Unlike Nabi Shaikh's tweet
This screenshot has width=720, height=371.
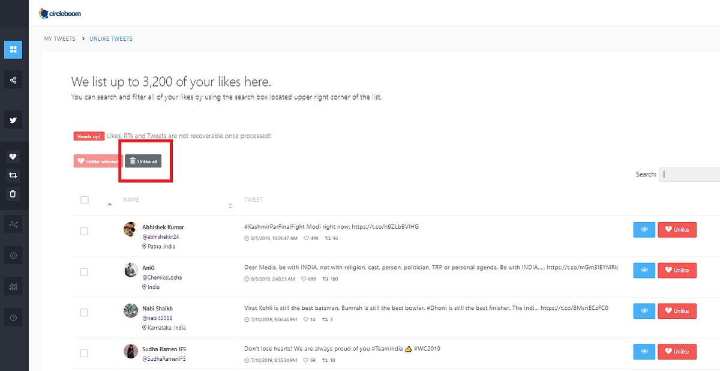[x=677, y=311]
